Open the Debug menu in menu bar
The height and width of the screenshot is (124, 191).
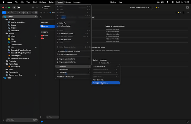tap(68, 2)
